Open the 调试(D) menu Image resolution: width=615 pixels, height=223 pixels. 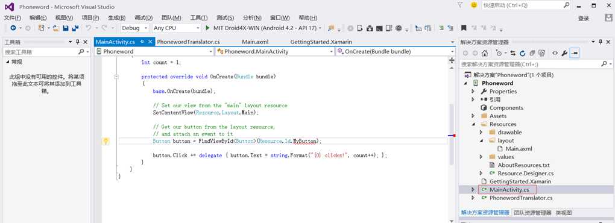click(143, 18)
